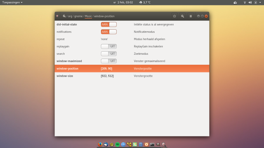This screenshot has height=148, width=264.
Task: Open the blue round app icon in dock
Action: coord(123,144)
